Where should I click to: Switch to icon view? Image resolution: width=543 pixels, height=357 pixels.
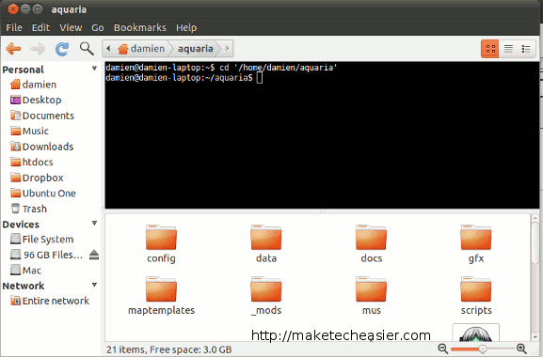point(490,49)
